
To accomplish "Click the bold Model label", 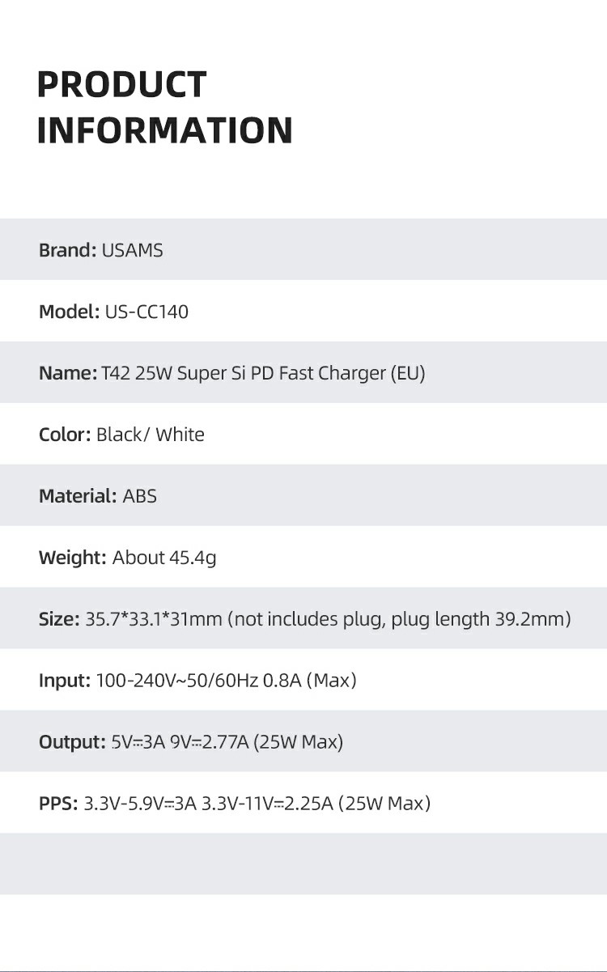I will tap(70, 312).
